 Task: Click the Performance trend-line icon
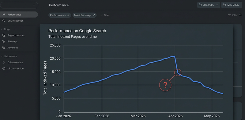[4, 14]
